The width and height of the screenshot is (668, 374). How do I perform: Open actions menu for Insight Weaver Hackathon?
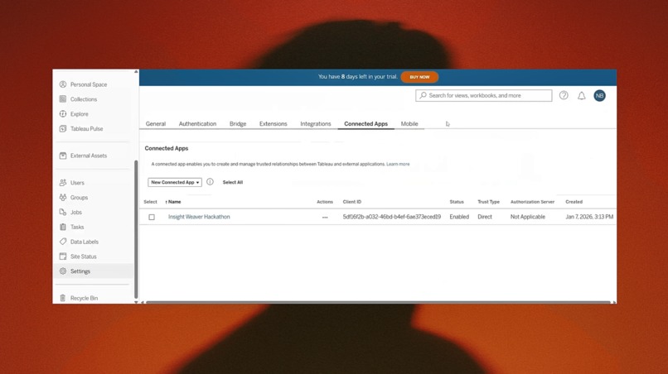click(x=325, y=217)
